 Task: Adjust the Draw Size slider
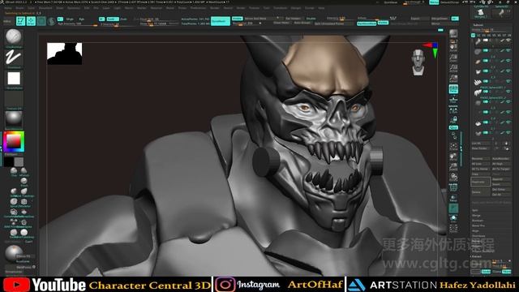tap(159, 24)
